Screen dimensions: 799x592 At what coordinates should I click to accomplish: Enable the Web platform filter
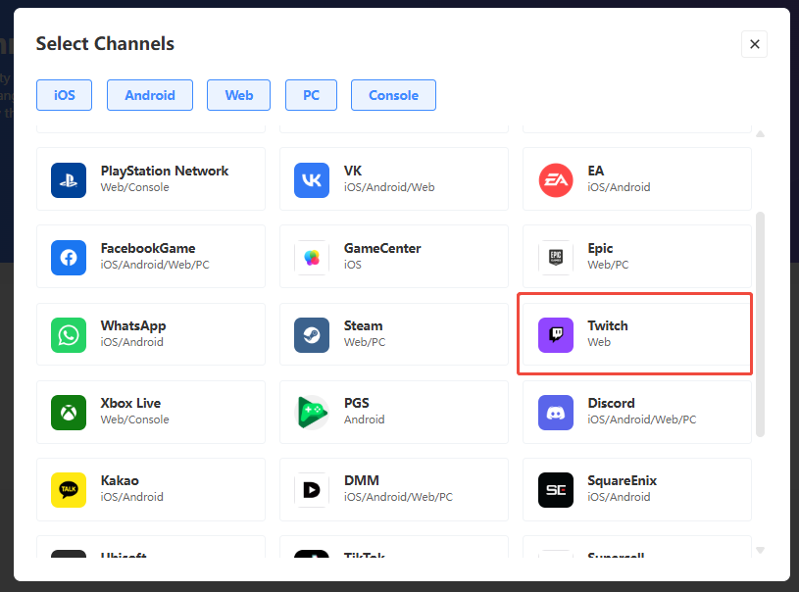coord(239,95)
